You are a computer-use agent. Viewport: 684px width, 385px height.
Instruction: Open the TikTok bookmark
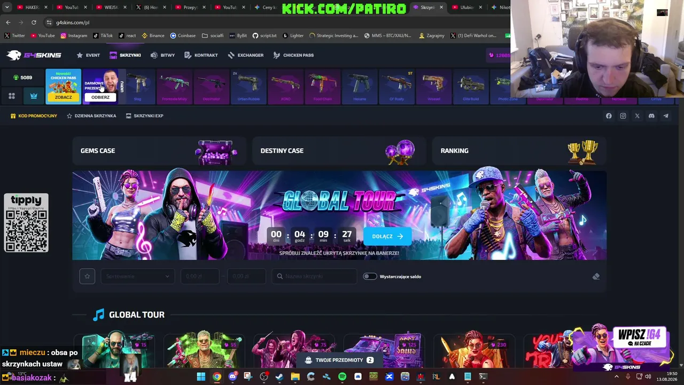(x=103, y=36)
